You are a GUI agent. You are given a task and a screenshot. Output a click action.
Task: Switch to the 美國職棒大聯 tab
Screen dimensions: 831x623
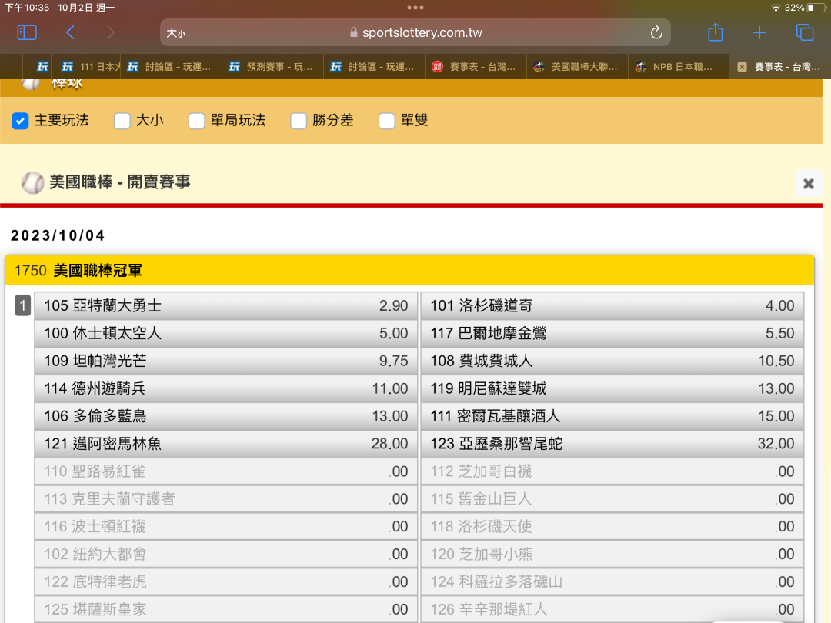[x=577, y=67]
